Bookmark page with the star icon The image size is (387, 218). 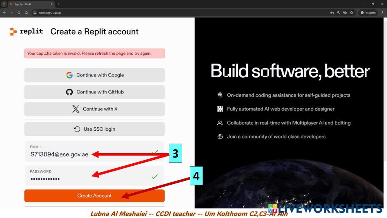tap(351, 12)
